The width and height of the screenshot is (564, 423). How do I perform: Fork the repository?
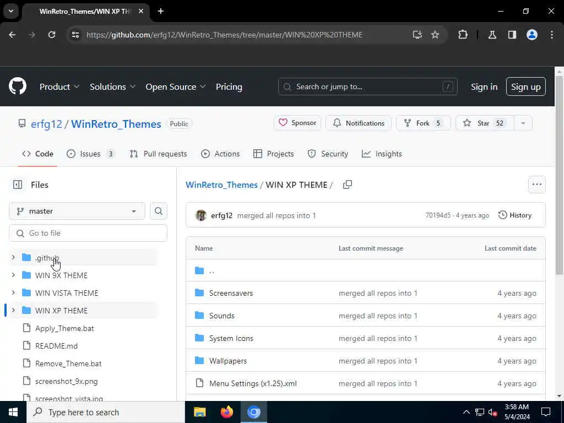(x=423, y=123)
